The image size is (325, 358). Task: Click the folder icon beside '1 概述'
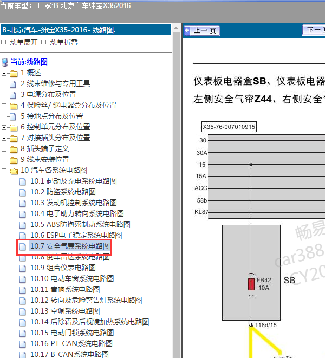[x=14, y=74]
